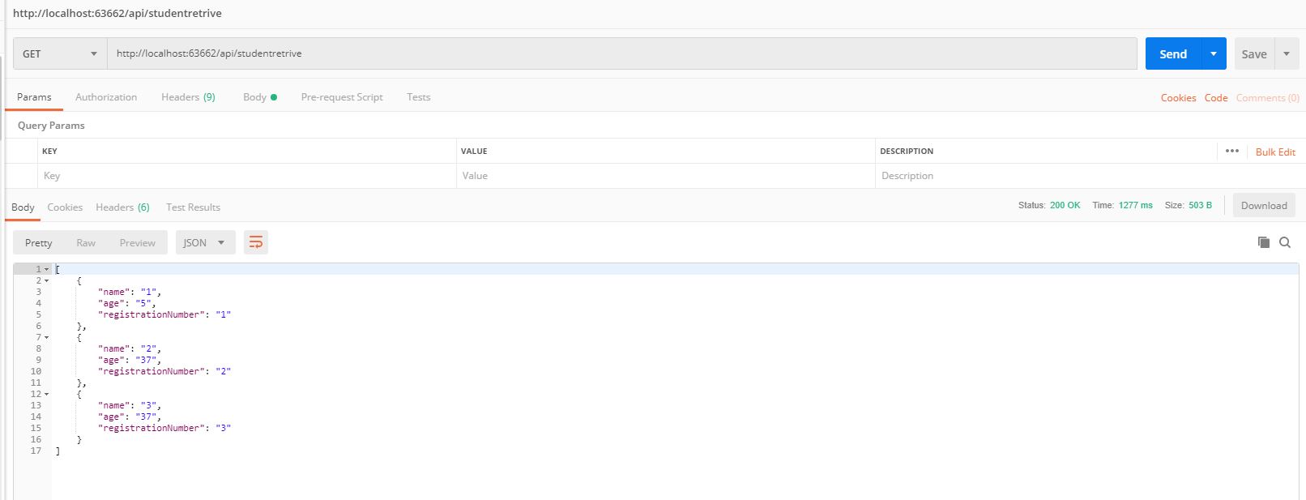Click the Query Params heading

[x=51, y=126]
